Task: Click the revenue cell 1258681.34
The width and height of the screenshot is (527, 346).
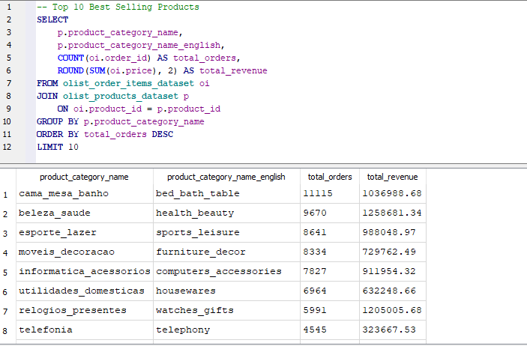Action: pyautogui.click(x=393, y=213)
